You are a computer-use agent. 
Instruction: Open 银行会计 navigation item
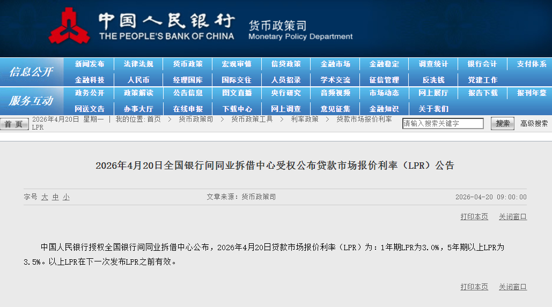point(482,64)
